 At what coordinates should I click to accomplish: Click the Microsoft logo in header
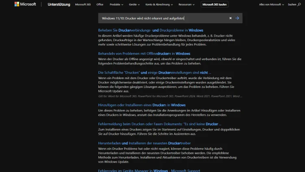tap(25, 4)
